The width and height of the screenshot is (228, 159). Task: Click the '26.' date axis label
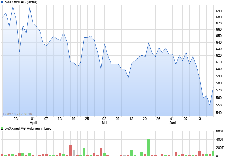(x=159, y=119)
